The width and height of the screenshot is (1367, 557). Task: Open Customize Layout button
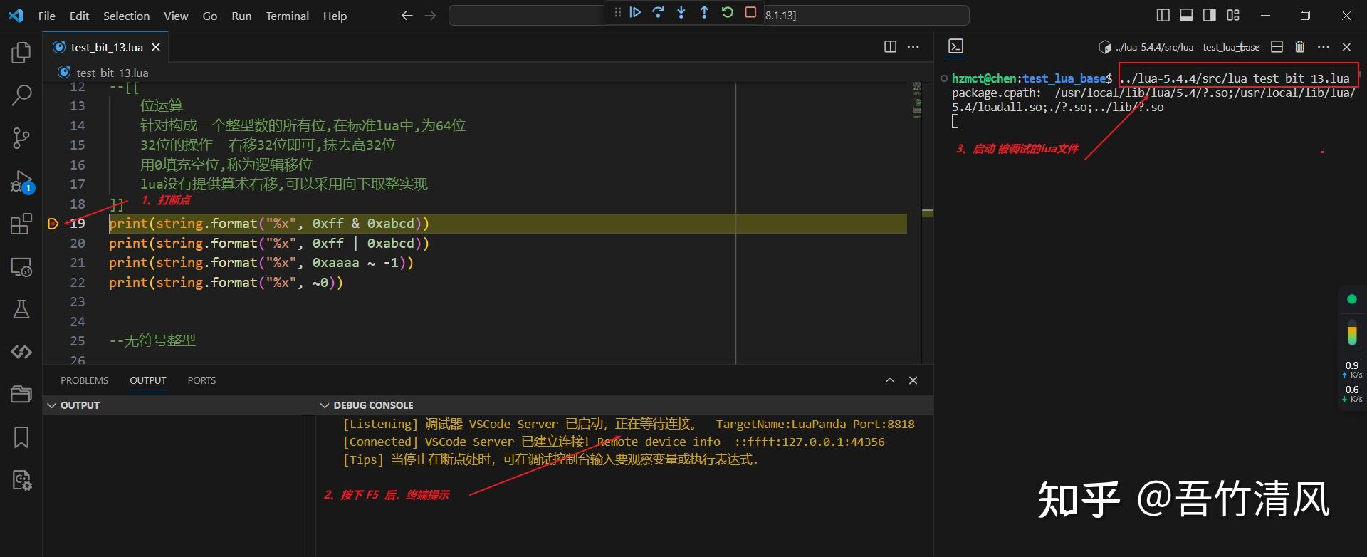pyautogui.click(x=1233, y=15)
